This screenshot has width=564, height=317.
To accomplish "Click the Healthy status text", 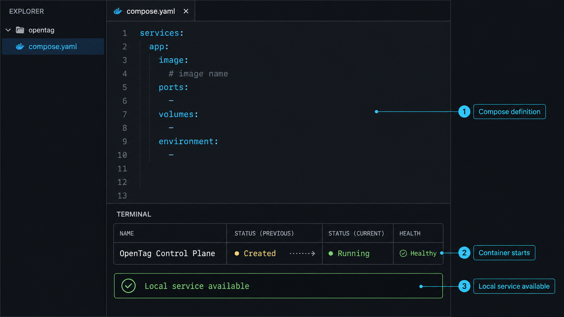I will 423,253.
